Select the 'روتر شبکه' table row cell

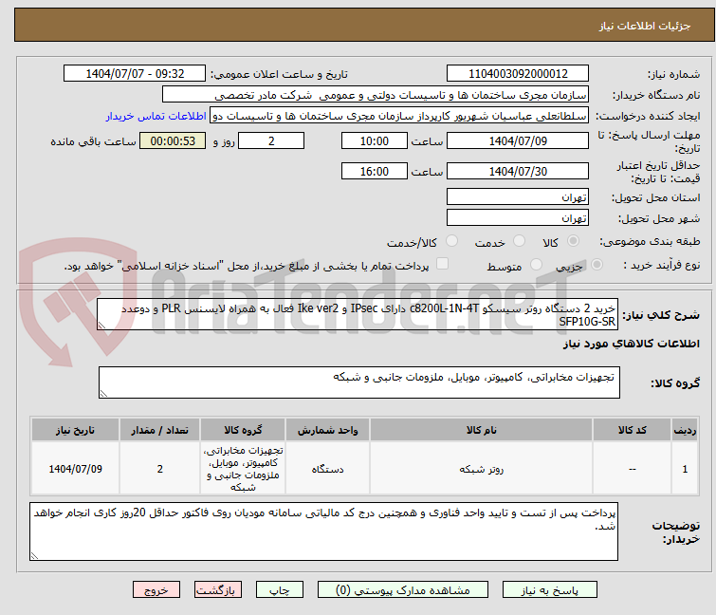click(x=481, y=469)
